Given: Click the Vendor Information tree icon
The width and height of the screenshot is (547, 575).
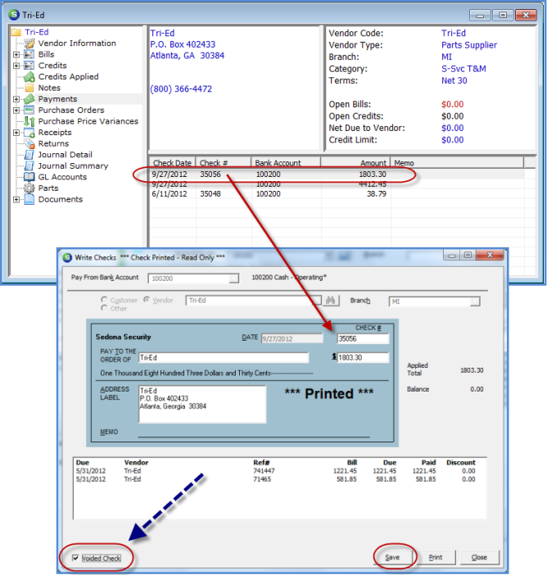Looking at the screenshot, I should point(29,43).
